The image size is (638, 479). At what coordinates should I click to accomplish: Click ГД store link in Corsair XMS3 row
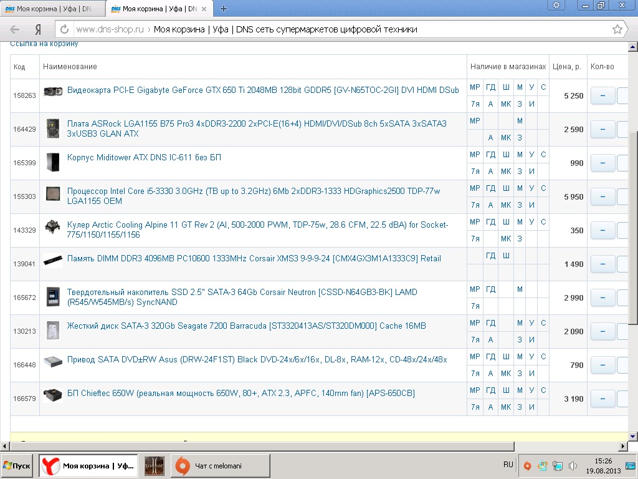(x=491, y=255)
